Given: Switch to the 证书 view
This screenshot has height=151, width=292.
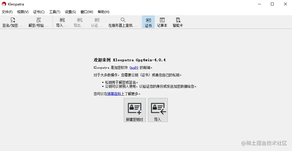Looking at the screenshot, I should pos(148,22).
